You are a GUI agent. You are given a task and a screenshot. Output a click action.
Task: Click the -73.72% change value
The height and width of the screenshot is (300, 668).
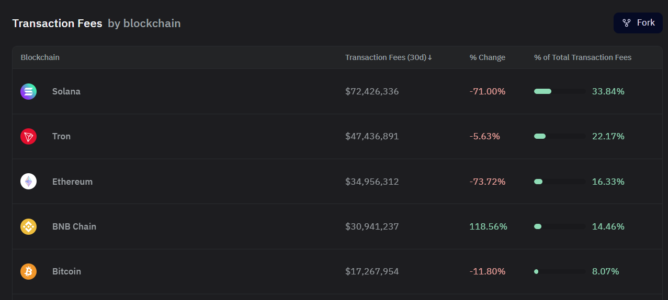[x=488, y=182]
